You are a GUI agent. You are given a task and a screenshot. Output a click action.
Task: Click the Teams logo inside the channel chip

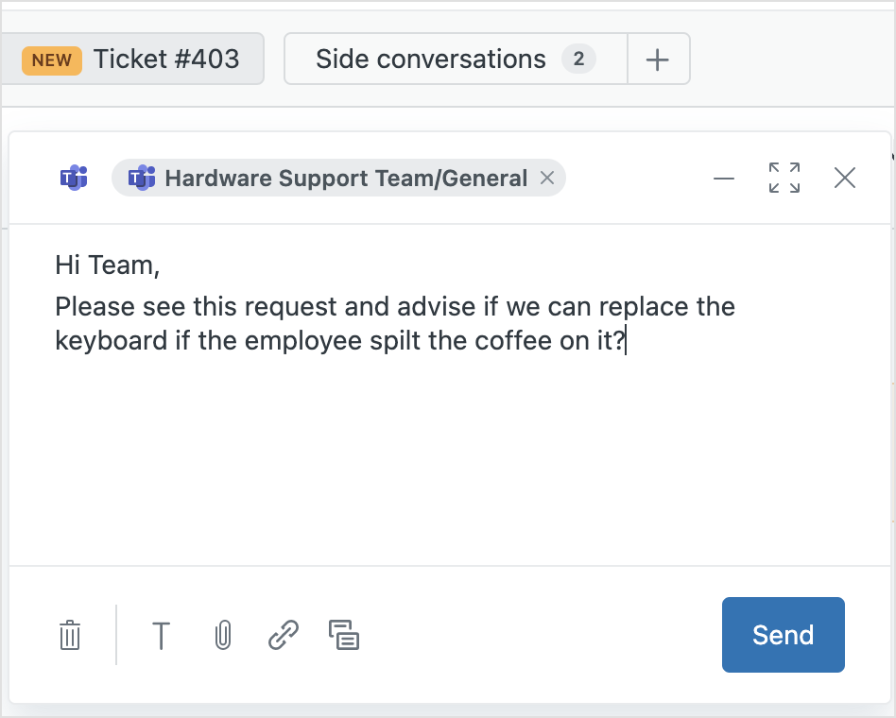coord(140,178)
